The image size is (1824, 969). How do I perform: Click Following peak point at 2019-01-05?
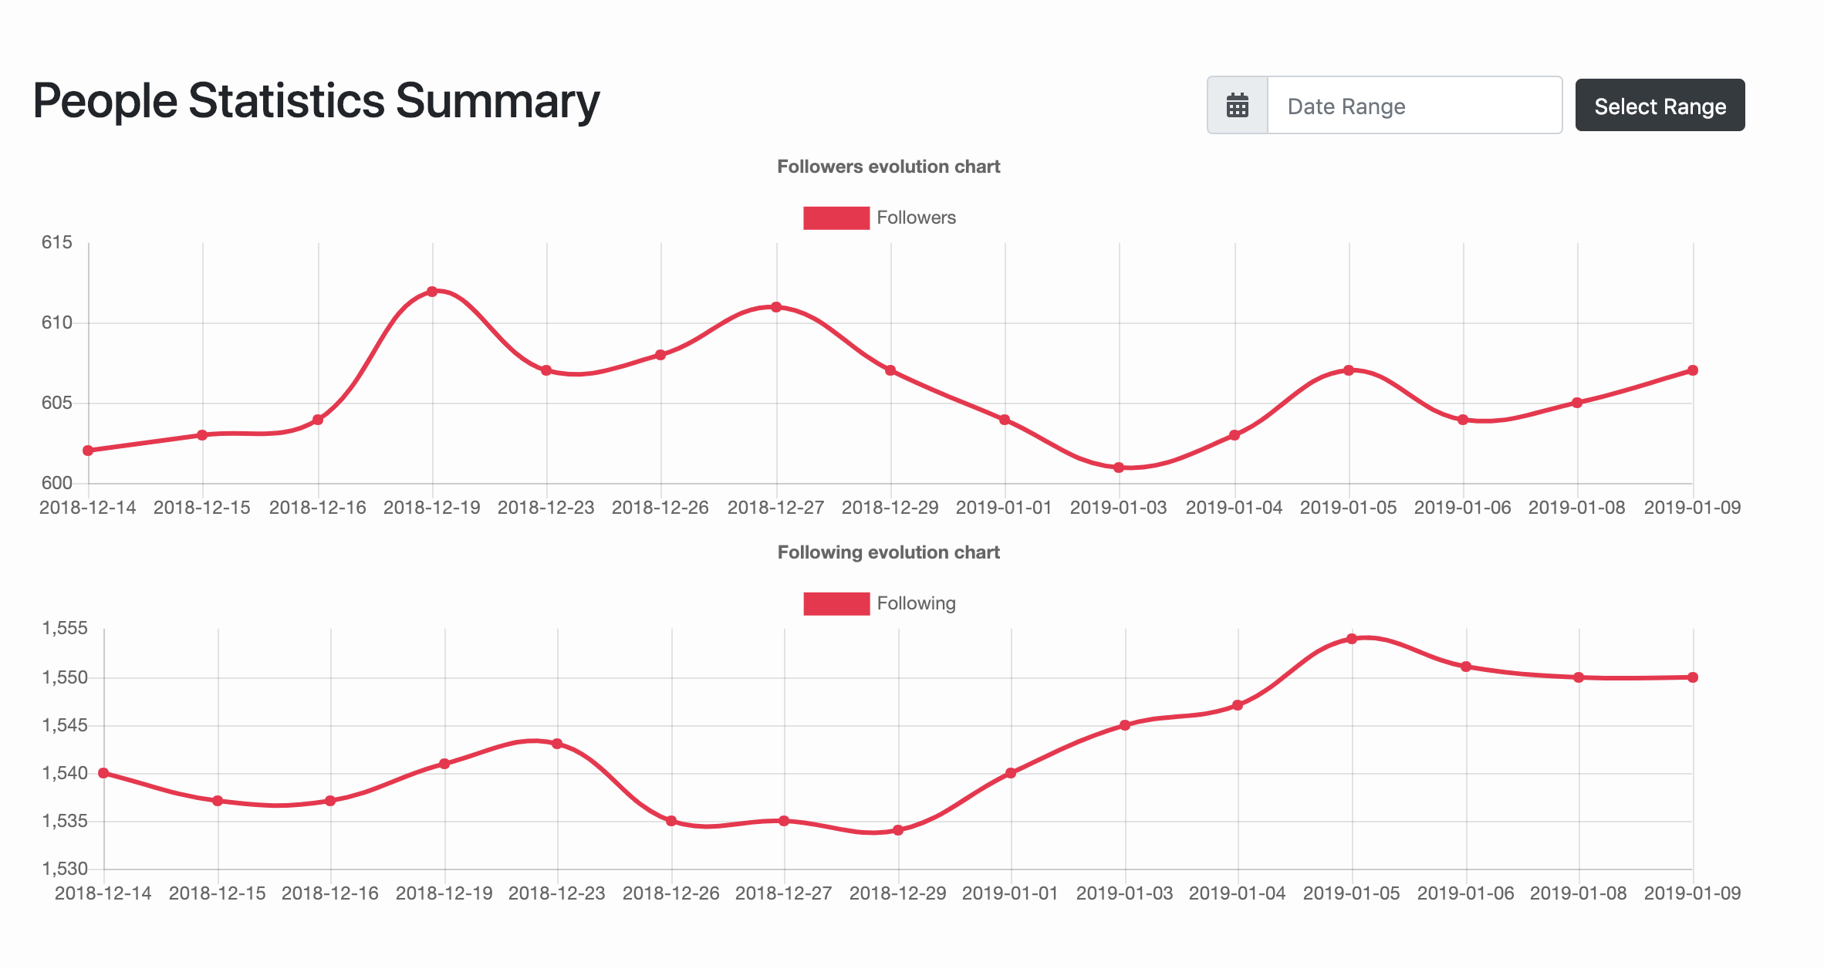[1352, 639]
